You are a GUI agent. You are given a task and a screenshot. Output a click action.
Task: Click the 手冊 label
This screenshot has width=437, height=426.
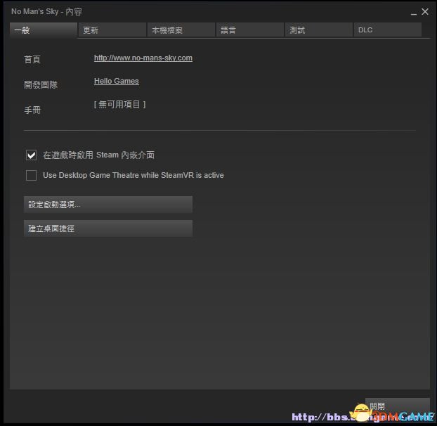pos(32,110)
